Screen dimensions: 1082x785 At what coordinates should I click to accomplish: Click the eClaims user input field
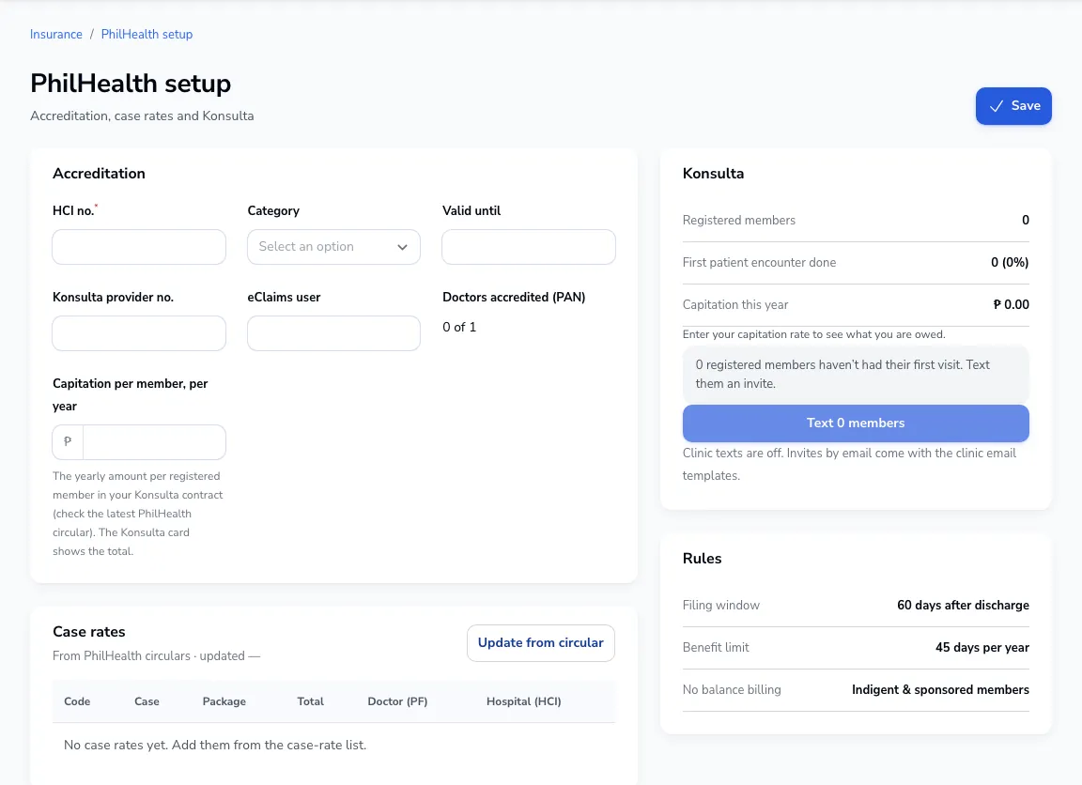pos(334,333)
